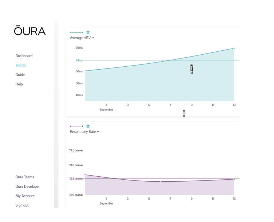Open the Average HRV metric dropdown

(x=82, y=38)
